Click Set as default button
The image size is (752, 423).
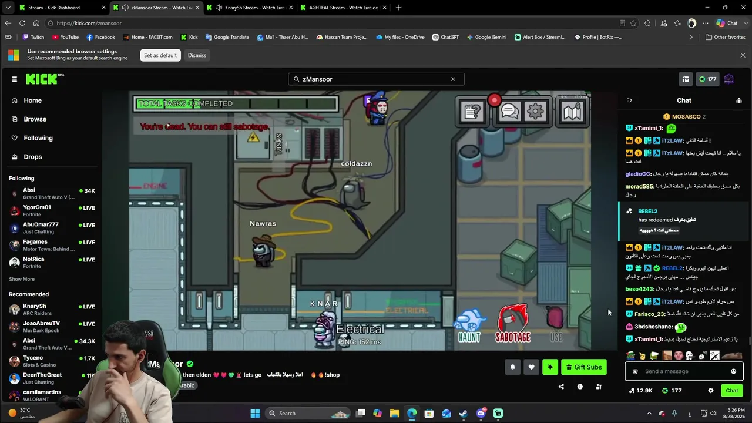tap(160, 55)
